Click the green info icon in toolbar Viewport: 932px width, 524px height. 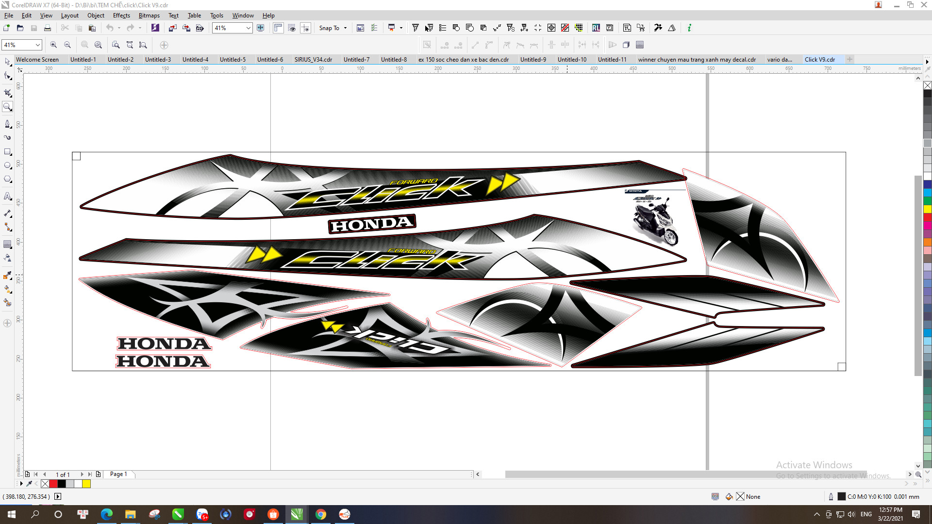click(689, 28)
